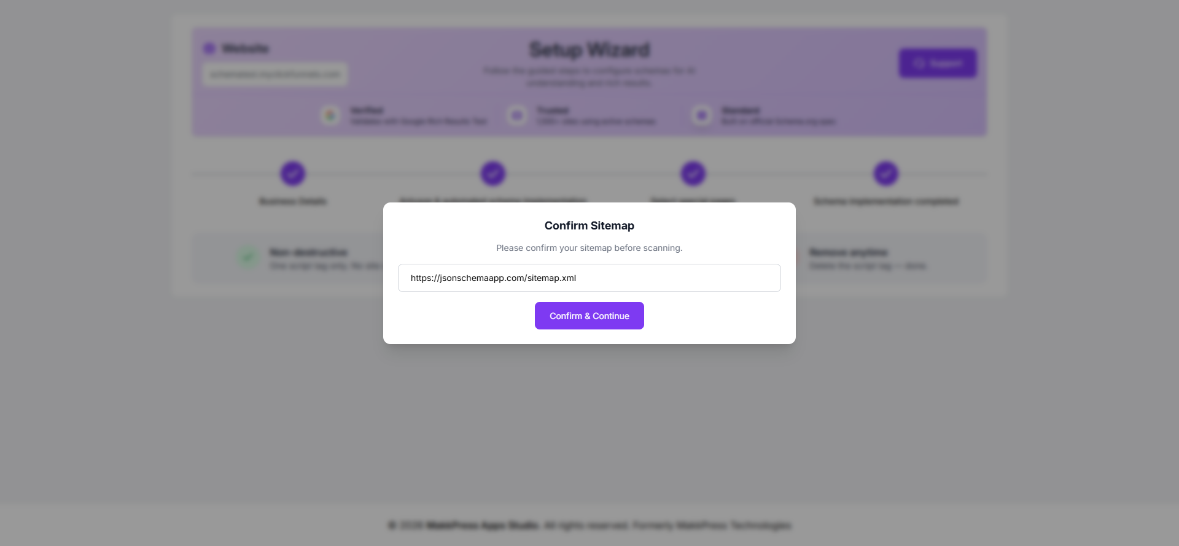Click the second step checkmark circle

(493, 174)
